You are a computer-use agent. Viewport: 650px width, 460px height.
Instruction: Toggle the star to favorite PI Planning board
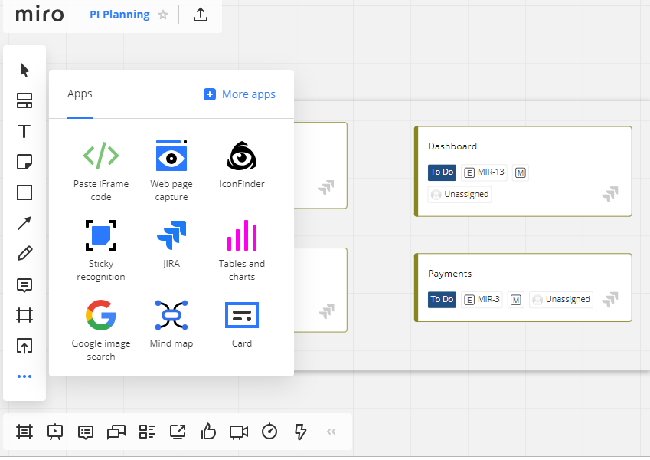click(163, 14)
